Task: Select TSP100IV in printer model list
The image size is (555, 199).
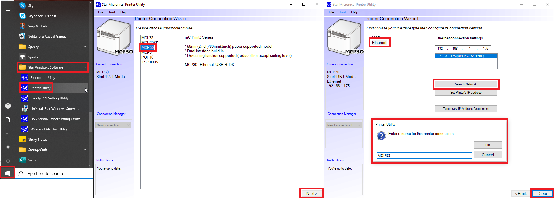Action: click(150, 62)
